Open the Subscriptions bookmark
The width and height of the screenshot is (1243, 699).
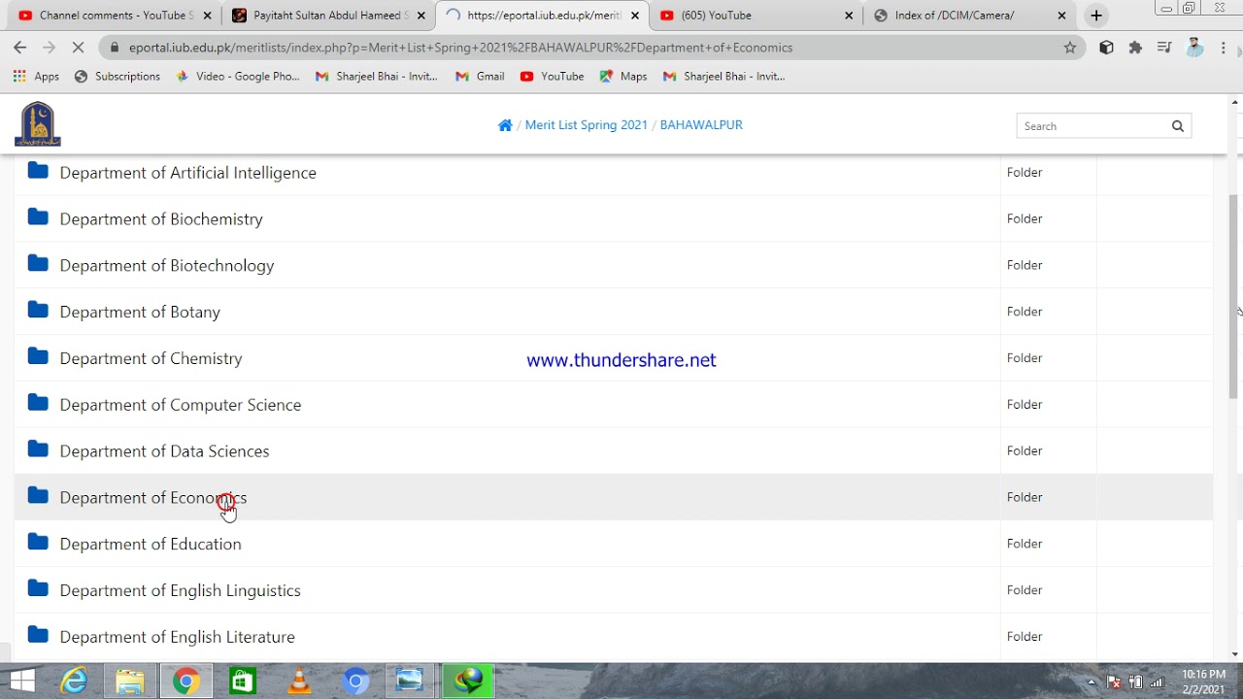tap(118, 76)
